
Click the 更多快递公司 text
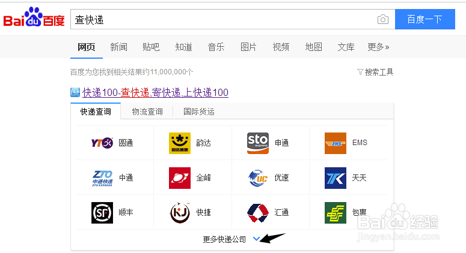click(x=224, y=239)
